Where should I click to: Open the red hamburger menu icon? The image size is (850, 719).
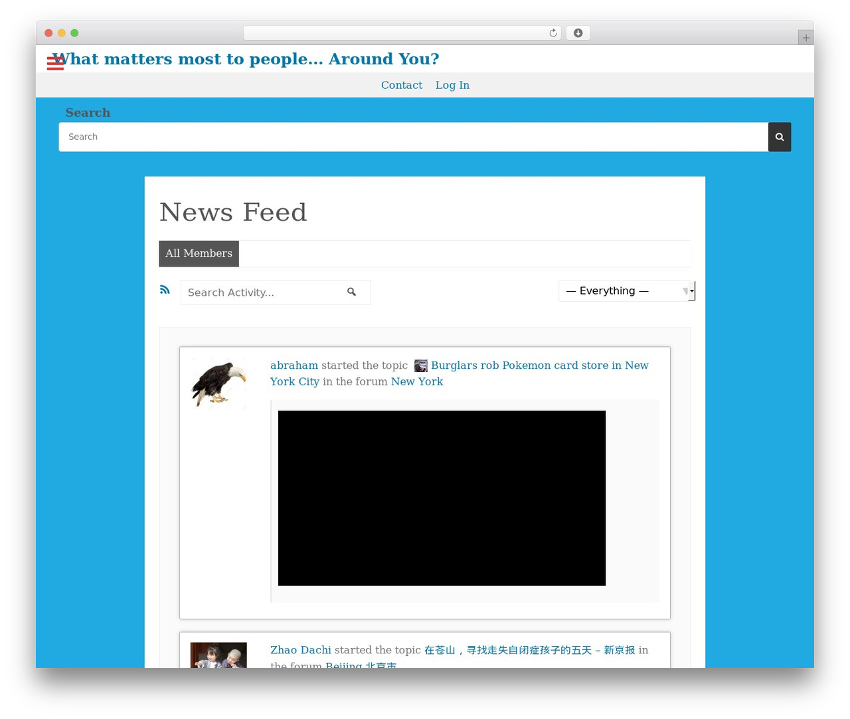point(55,63)
